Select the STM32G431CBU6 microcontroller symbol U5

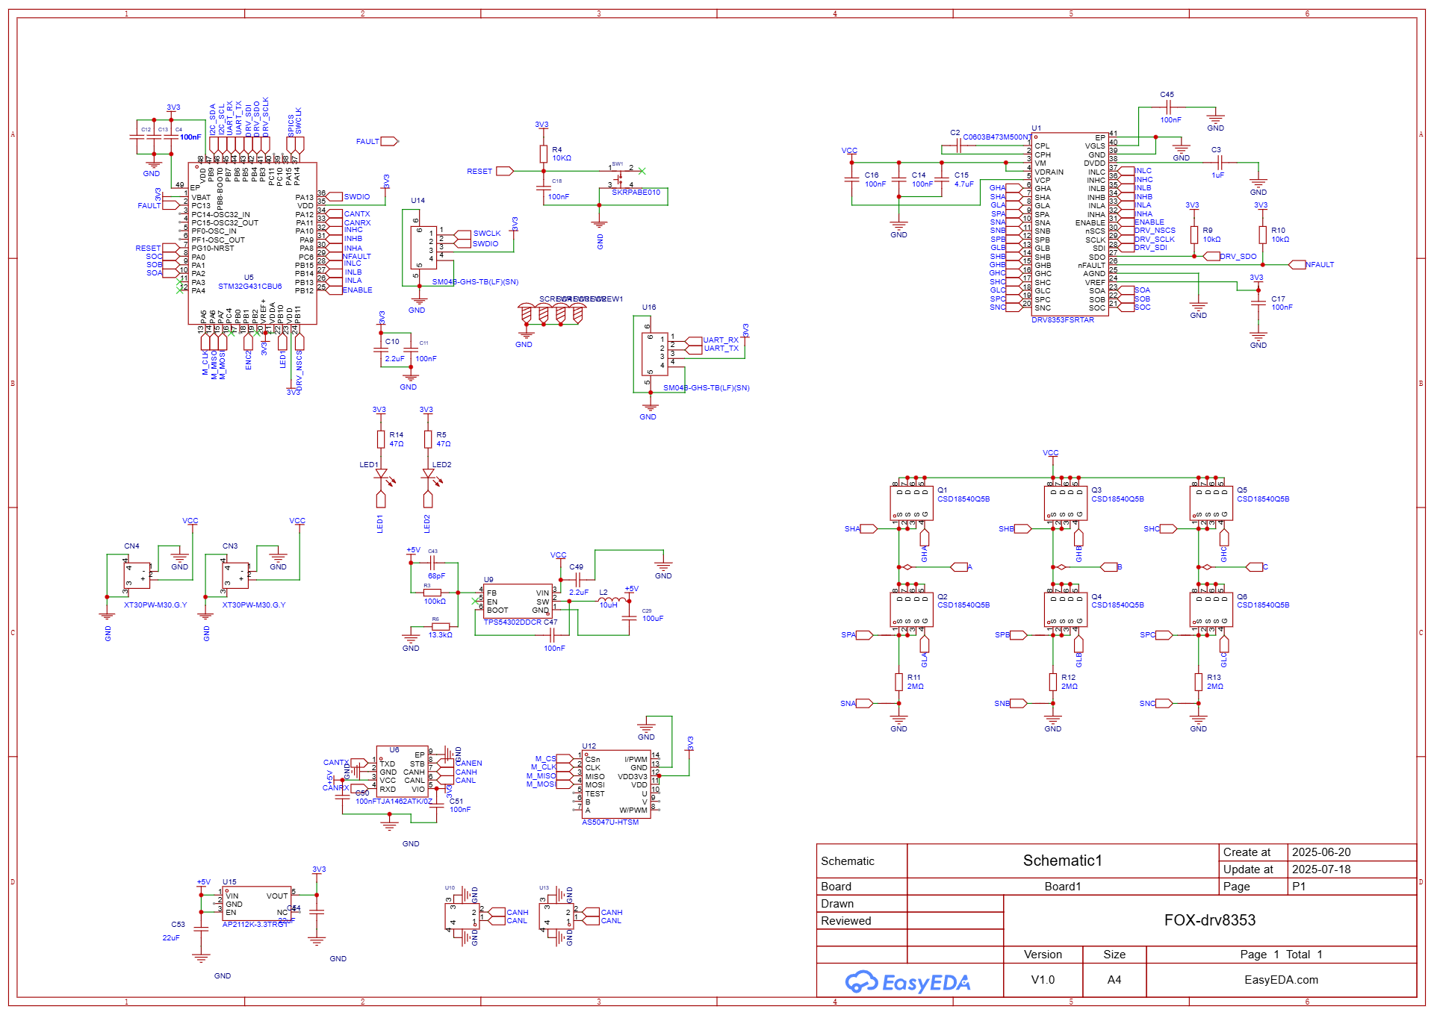click(x=252, y=243)
